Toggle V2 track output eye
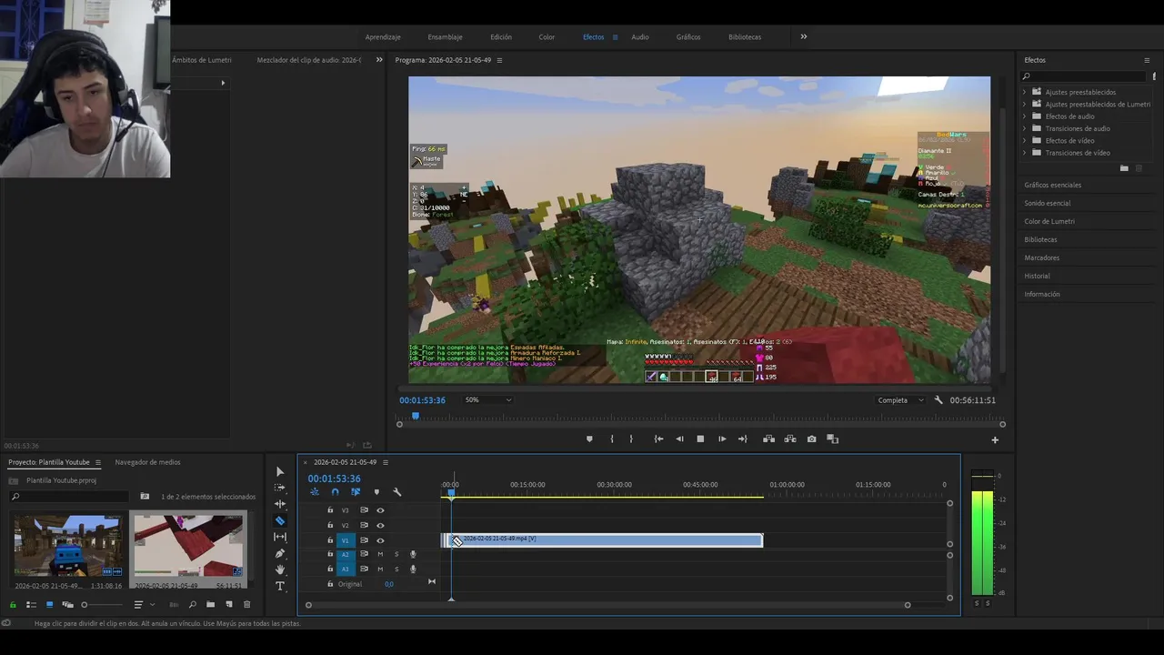The height and width of the screenshot is (655, 1164). pos(380,526)
